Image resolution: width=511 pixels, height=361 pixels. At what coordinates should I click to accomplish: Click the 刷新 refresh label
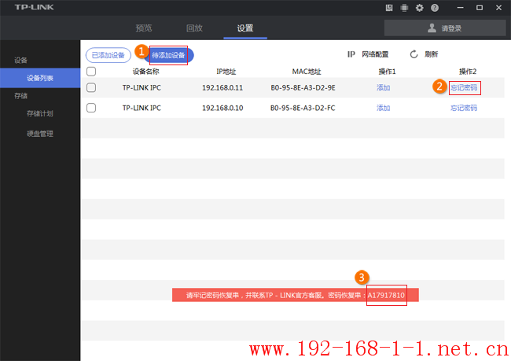tap(431, 54)
